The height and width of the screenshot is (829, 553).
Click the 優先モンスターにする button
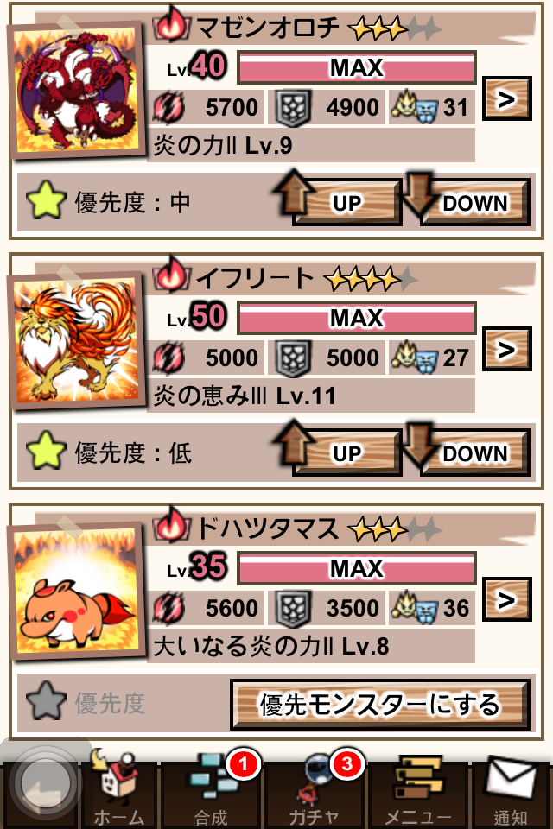[x=380, y=705]
